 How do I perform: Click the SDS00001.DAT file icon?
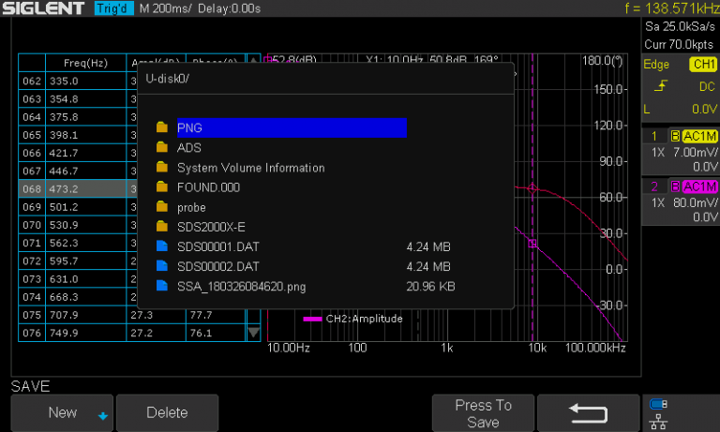coord(162,246)
